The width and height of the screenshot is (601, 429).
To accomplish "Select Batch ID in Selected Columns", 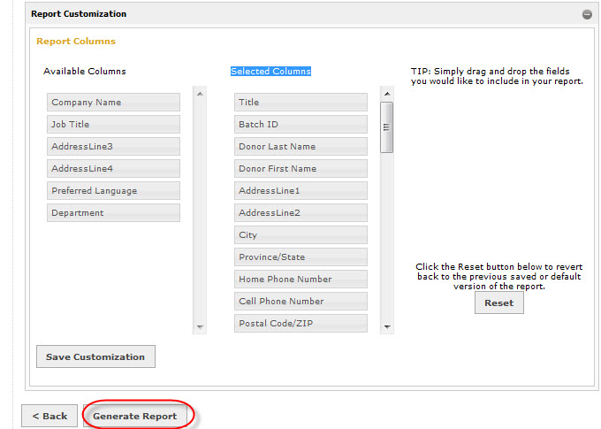I will click(300, 125).
